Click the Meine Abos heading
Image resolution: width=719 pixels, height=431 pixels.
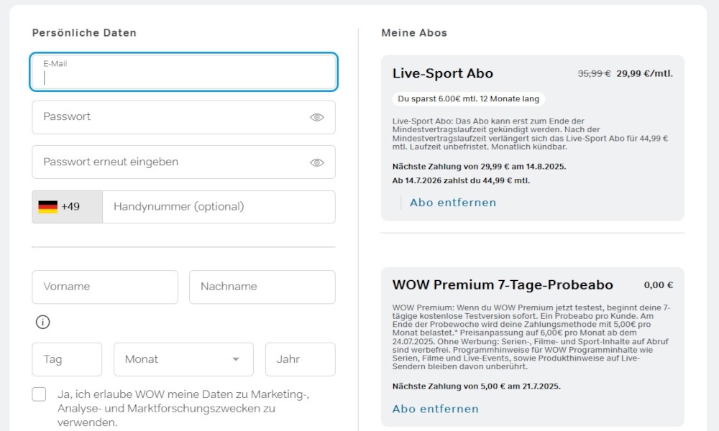[x=414, y=33]
